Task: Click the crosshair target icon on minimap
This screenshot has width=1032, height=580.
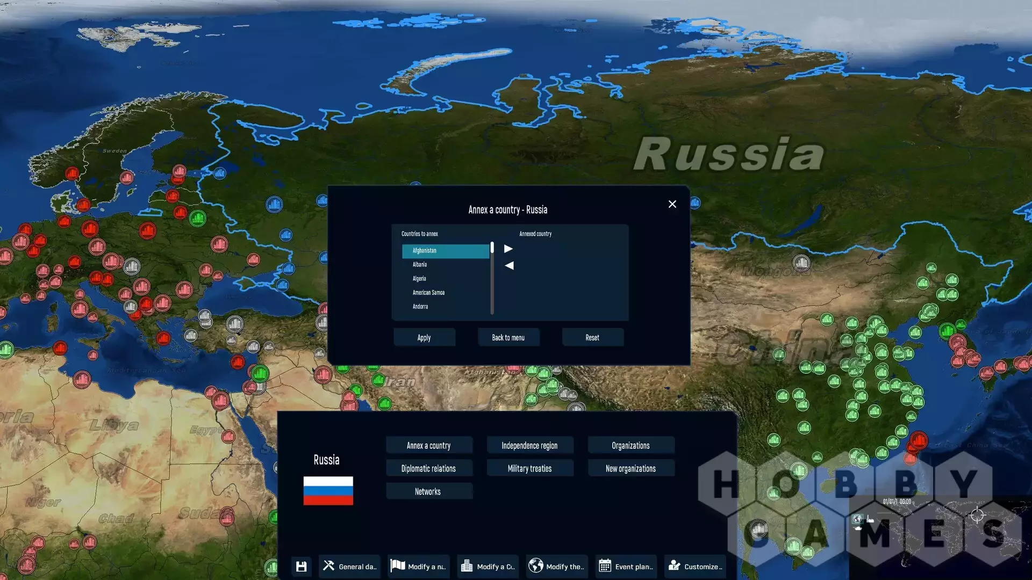Action: (x=977, y=515)
